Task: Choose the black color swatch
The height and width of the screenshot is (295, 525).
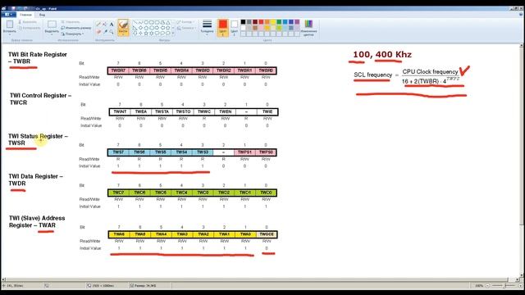Action: click(243, 22)
